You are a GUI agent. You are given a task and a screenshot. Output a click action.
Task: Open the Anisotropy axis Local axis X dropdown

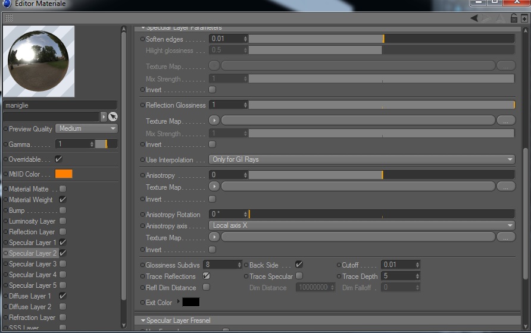coord(362,225)
